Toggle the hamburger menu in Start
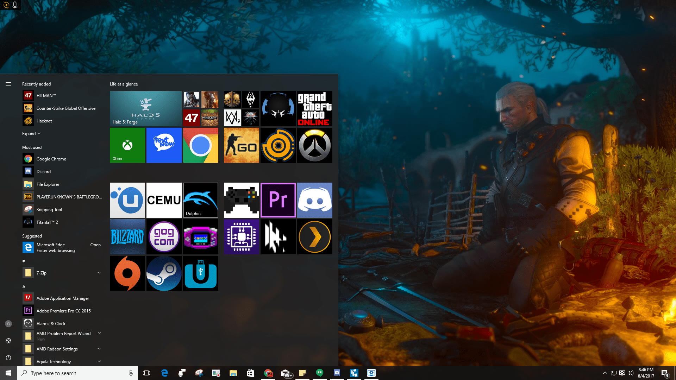Image resolution: width=676 pixels, height=380 pixels. coord(8,84)
